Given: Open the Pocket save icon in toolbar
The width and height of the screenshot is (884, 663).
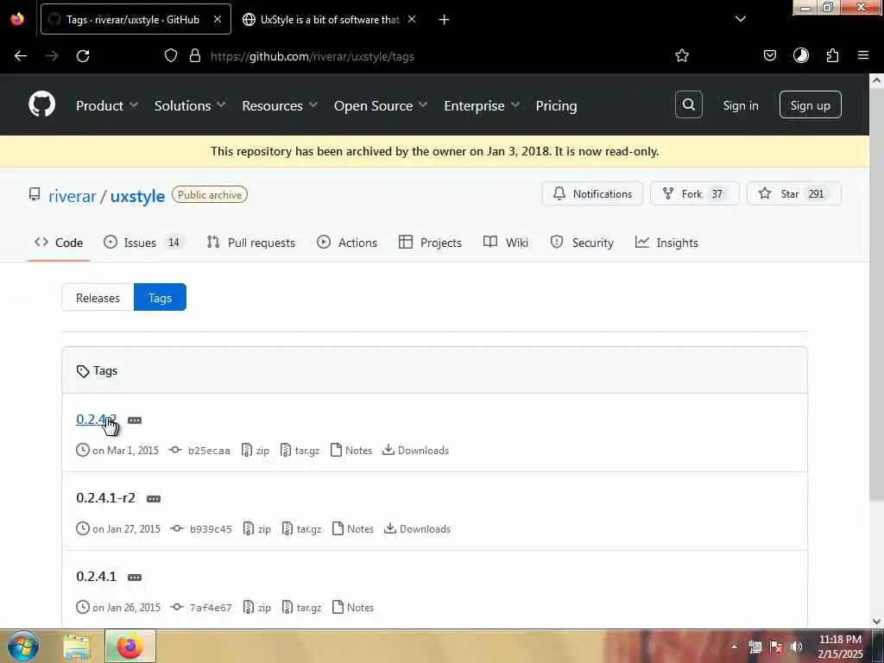Looking at the screenshot, I should 769,55.
